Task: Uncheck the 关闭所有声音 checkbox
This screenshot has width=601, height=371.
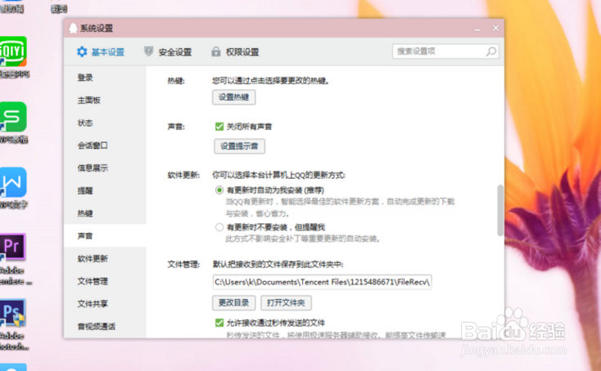Action: click(219, 127)
